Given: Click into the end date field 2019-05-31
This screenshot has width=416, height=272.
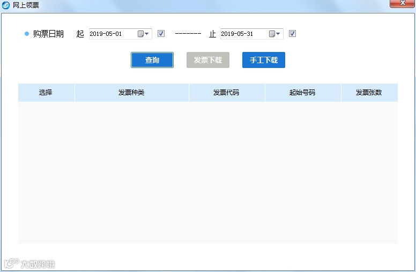Looking at the screenshot, I should [x=252, y=34].
